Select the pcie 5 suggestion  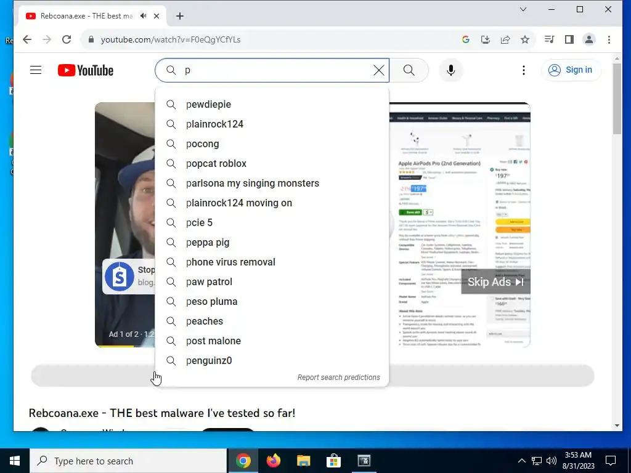(x=272, y=222)
